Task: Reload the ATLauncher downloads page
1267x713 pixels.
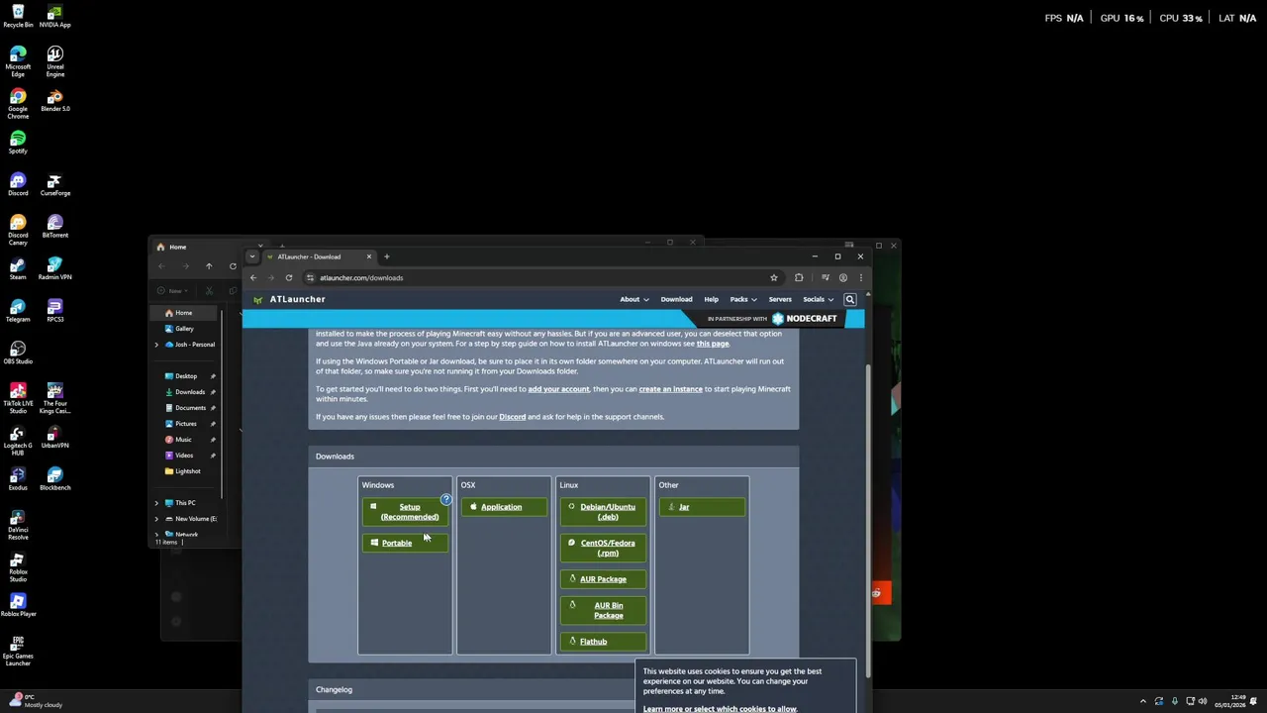Action: 289,277
